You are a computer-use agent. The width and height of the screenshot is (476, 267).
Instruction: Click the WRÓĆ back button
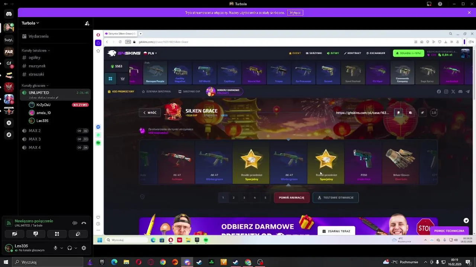(x=150, y=113)
